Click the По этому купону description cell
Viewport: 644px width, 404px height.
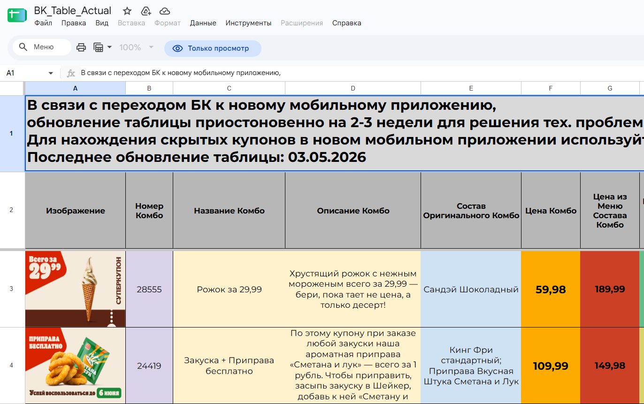click(x=353, y=366)
